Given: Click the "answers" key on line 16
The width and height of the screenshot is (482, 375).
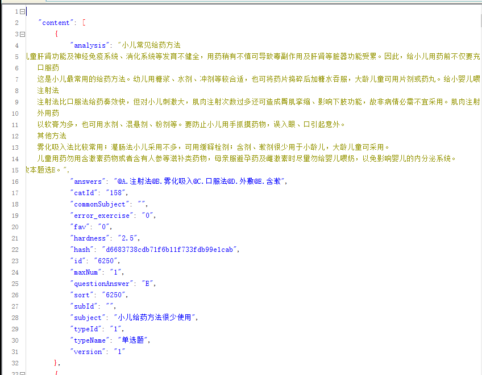Looking at the screenshot, I should tap(88, 182).
